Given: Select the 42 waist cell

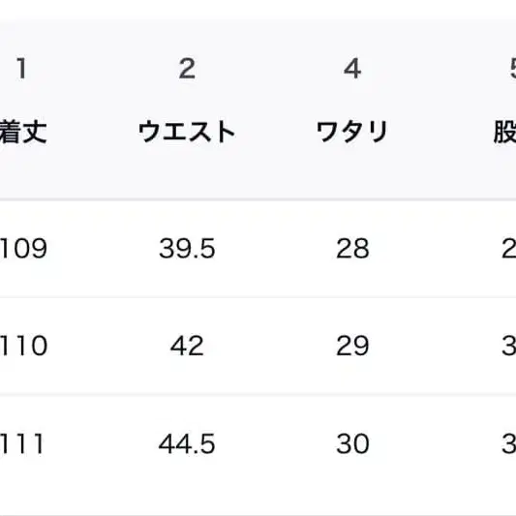Looking at the screenshot, I should [x=187, y=346].
